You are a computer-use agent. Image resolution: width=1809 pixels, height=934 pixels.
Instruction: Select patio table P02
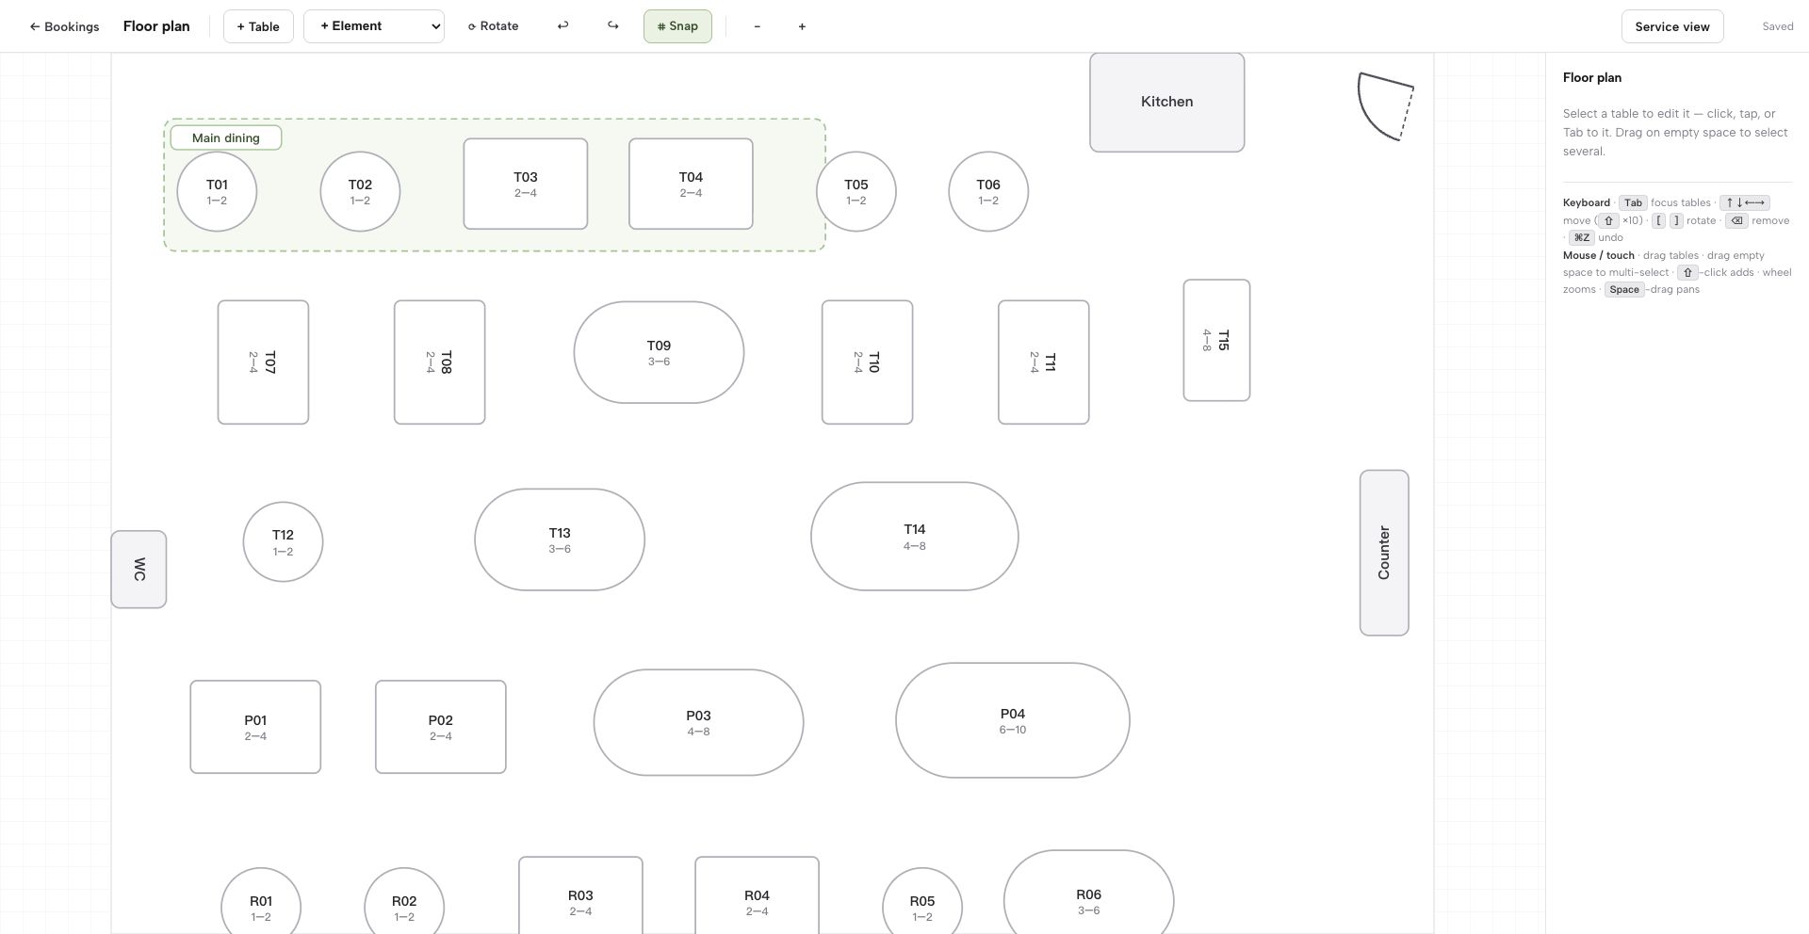[x=441, y=727]
